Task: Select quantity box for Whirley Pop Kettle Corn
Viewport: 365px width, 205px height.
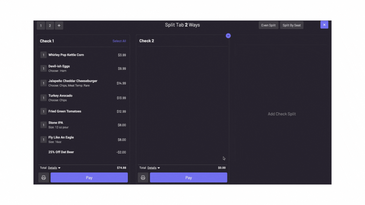Action: [43, 55]
